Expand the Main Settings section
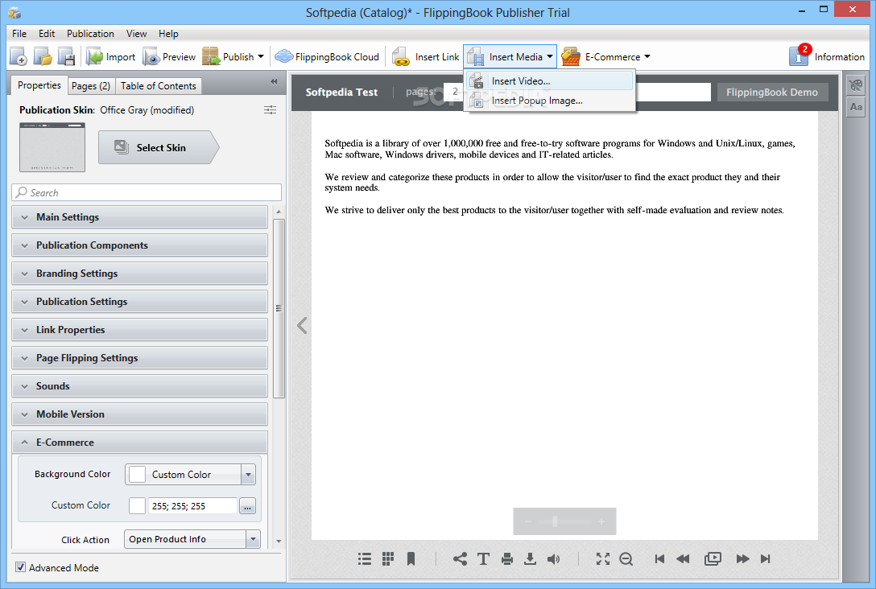Viewport: 876px width, 589px height. [139, 217]
